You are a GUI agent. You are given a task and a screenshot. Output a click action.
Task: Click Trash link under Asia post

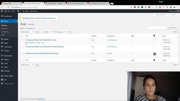coord(38,43)
